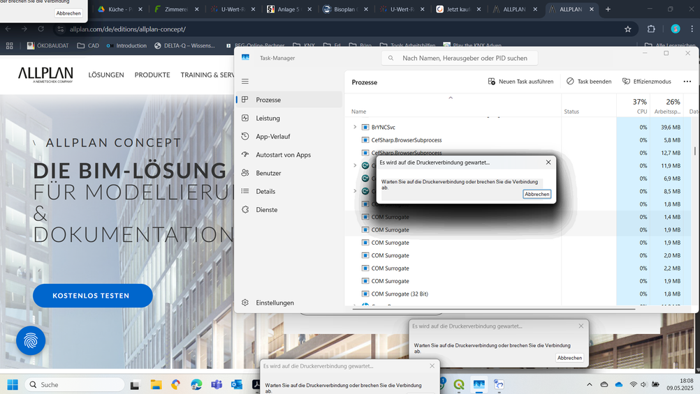
Task: Sort by the 26% Arbeitsspeicher column
Action: point(668,106)
